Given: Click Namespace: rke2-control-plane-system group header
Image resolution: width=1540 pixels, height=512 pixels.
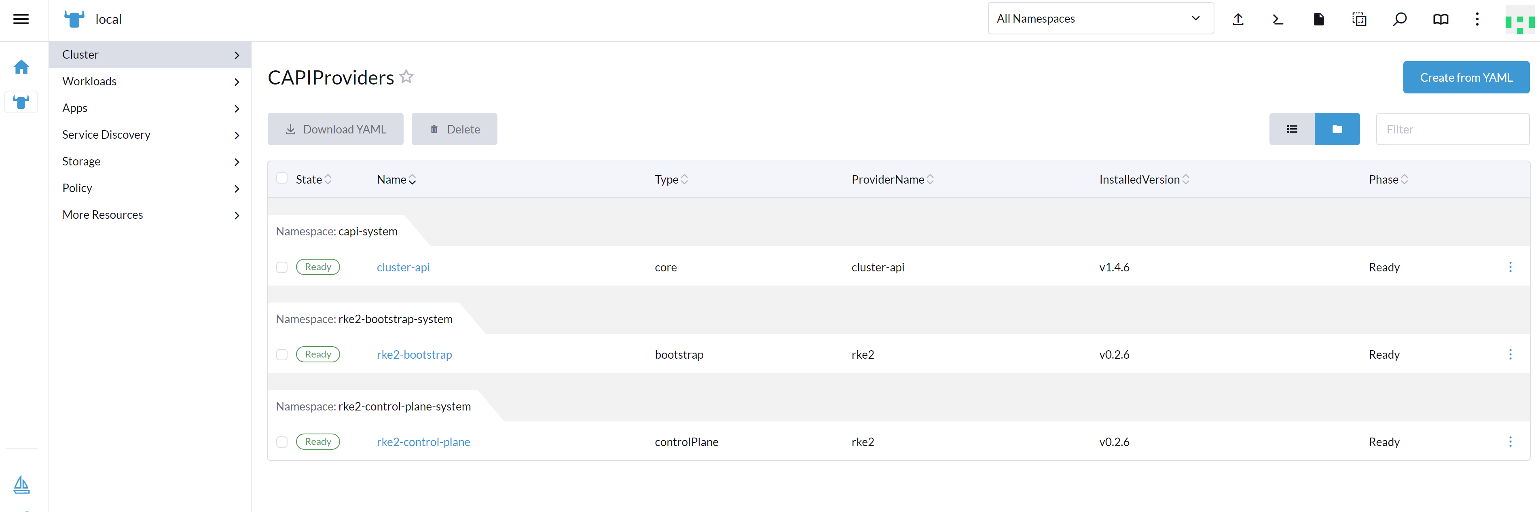Looking at the screenshot, I should point(373,407).
